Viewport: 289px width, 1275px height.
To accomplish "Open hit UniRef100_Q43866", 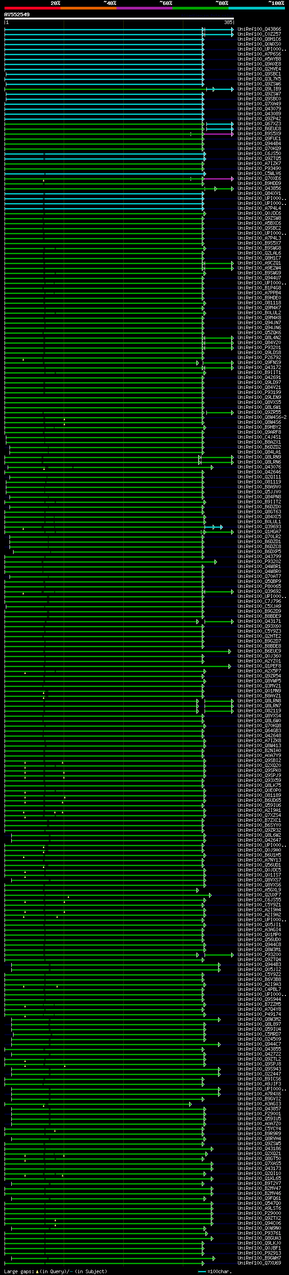I will pos(259,29).
